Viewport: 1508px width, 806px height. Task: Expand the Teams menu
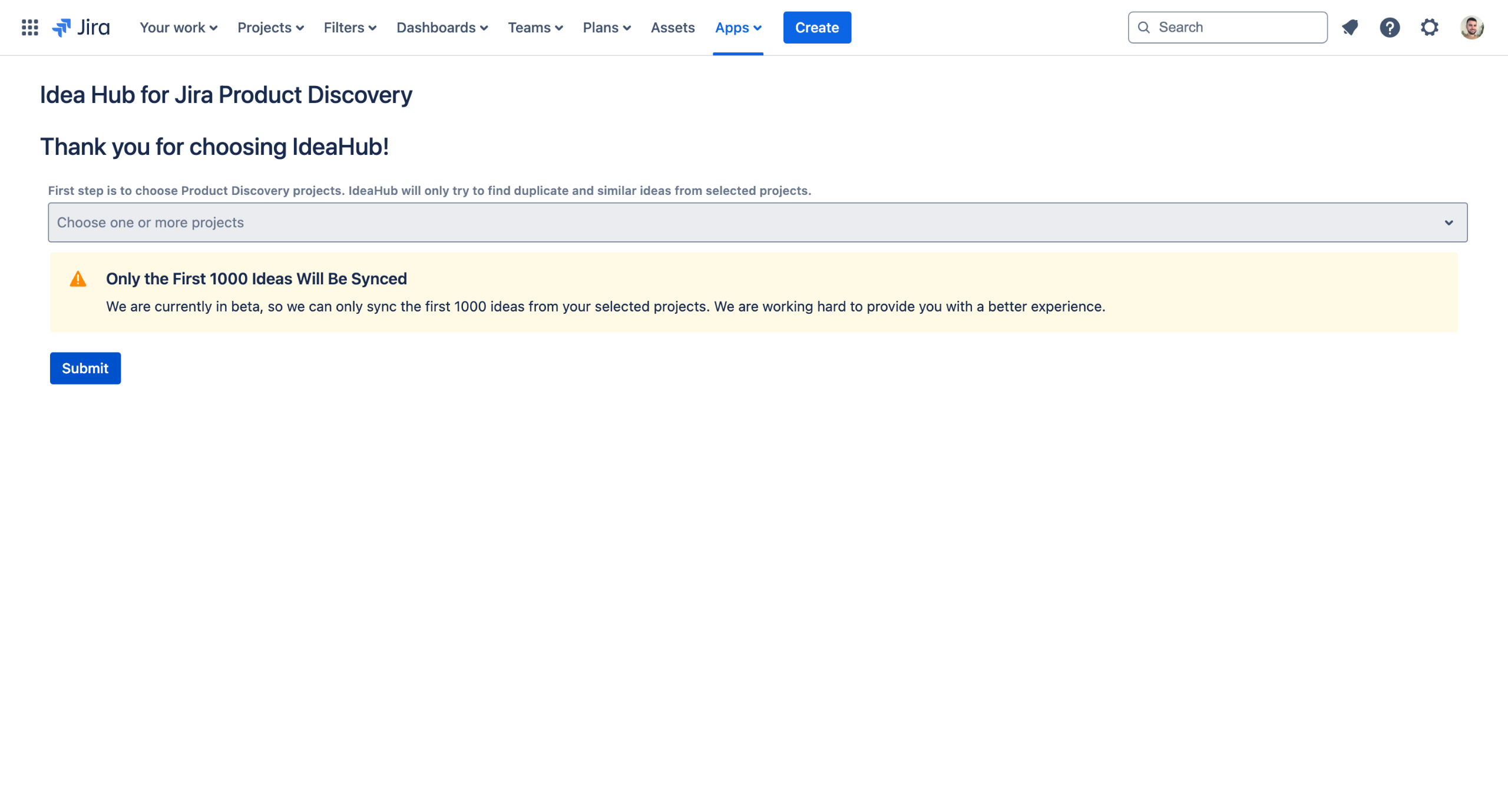point(535,28)
